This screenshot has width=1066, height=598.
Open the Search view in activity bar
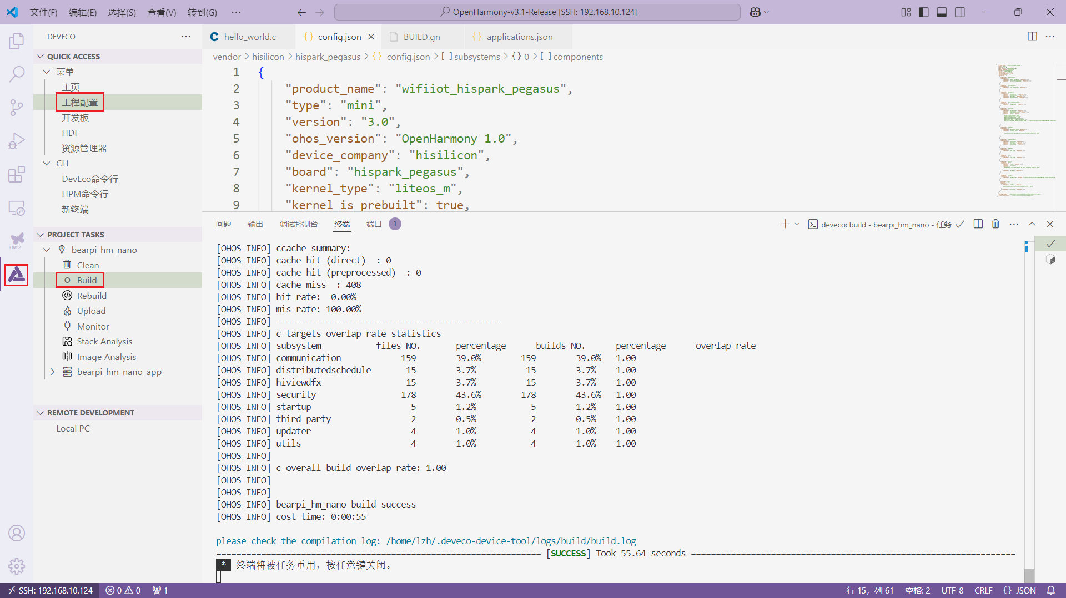(17, 74)
